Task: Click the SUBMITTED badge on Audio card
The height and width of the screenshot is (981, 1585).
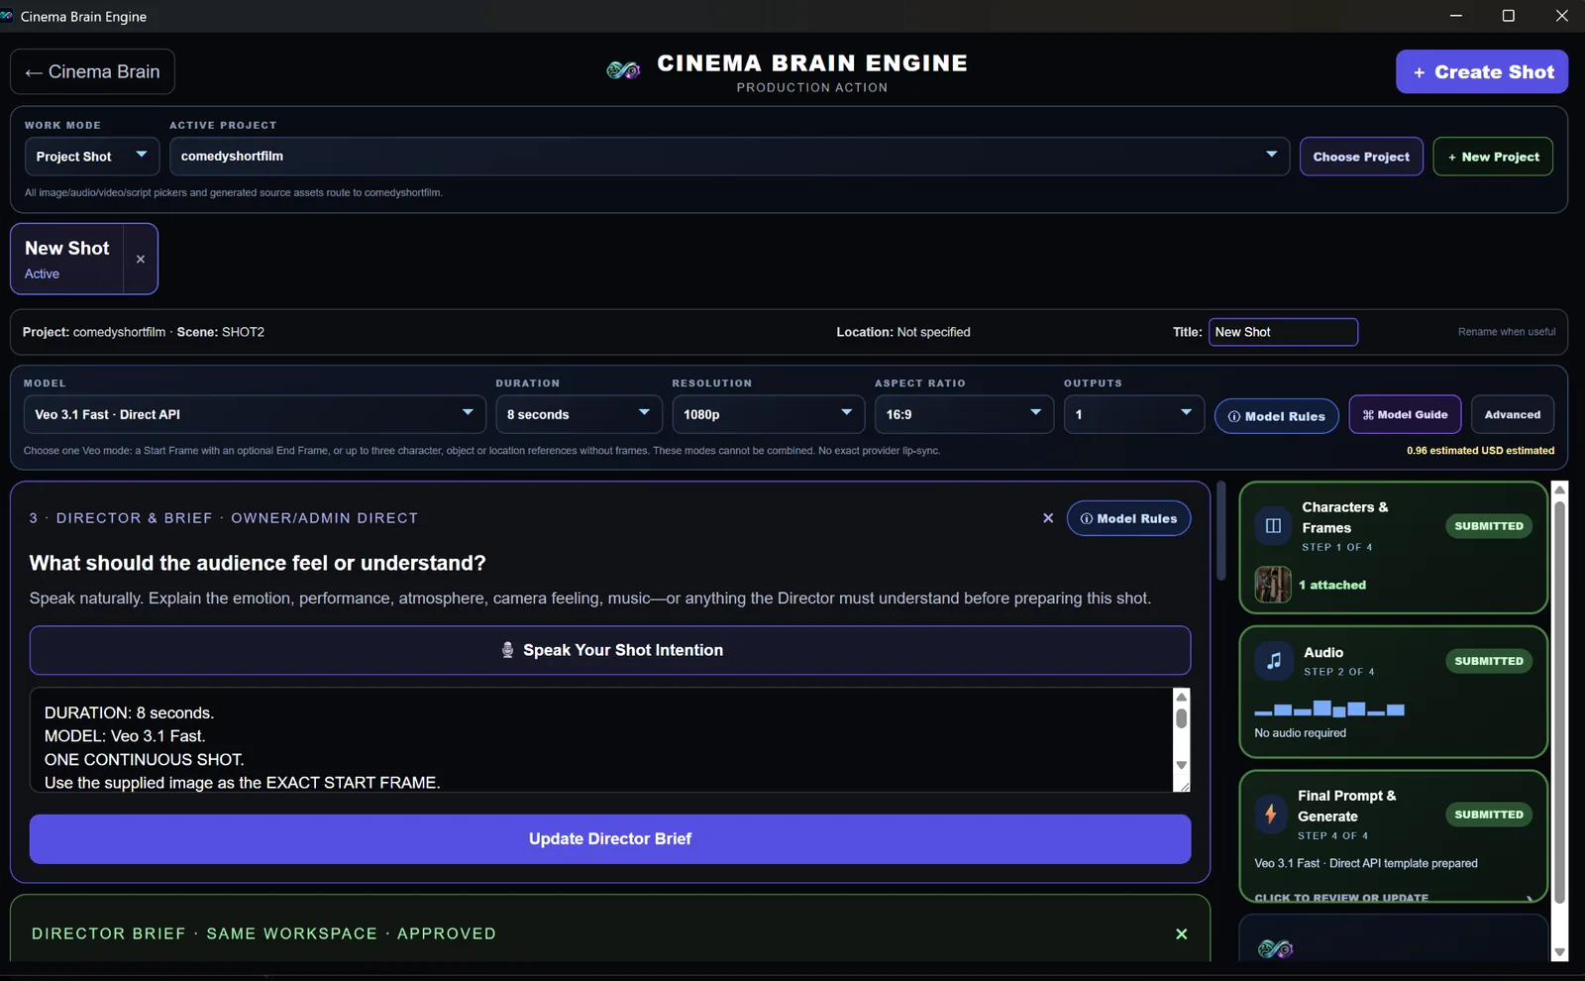Action: coord(1489,661)
